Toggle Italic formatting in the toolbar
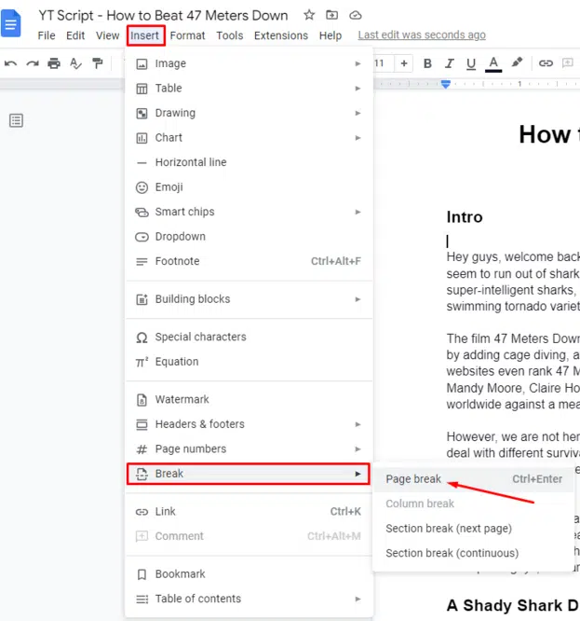This screenshot has height=621, width=580. 450,63
